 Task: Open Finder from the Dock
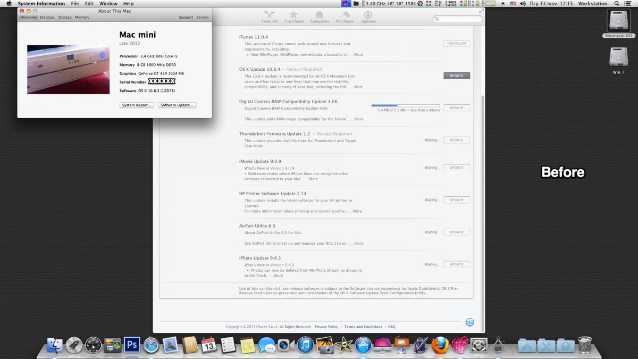pyautogui.click(x=55, y=345)
